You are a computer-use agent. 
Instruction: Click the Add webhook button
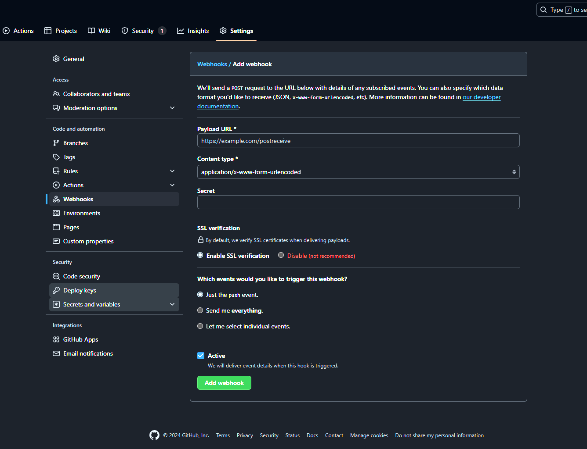point(224,382)
